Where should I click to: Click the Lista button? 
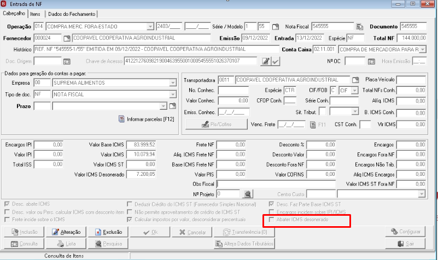[x=66, y=244]
